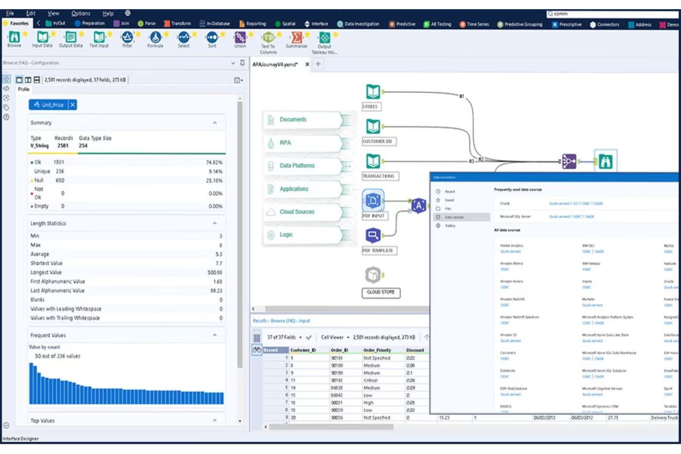Switch to the Preparation tool tab
681x454 pixels.
tap(90, 23)
